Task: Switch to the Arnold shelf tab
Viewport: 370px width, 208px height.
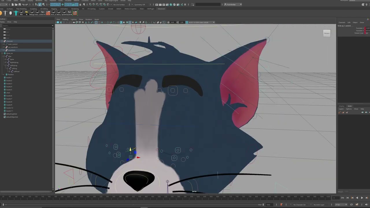Action: point(110,9)
